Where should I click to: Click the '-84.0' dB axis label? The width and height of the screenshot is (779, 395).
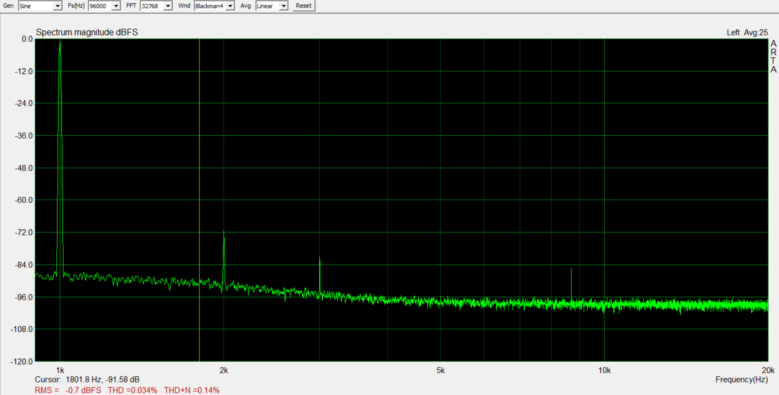[24, 265]
